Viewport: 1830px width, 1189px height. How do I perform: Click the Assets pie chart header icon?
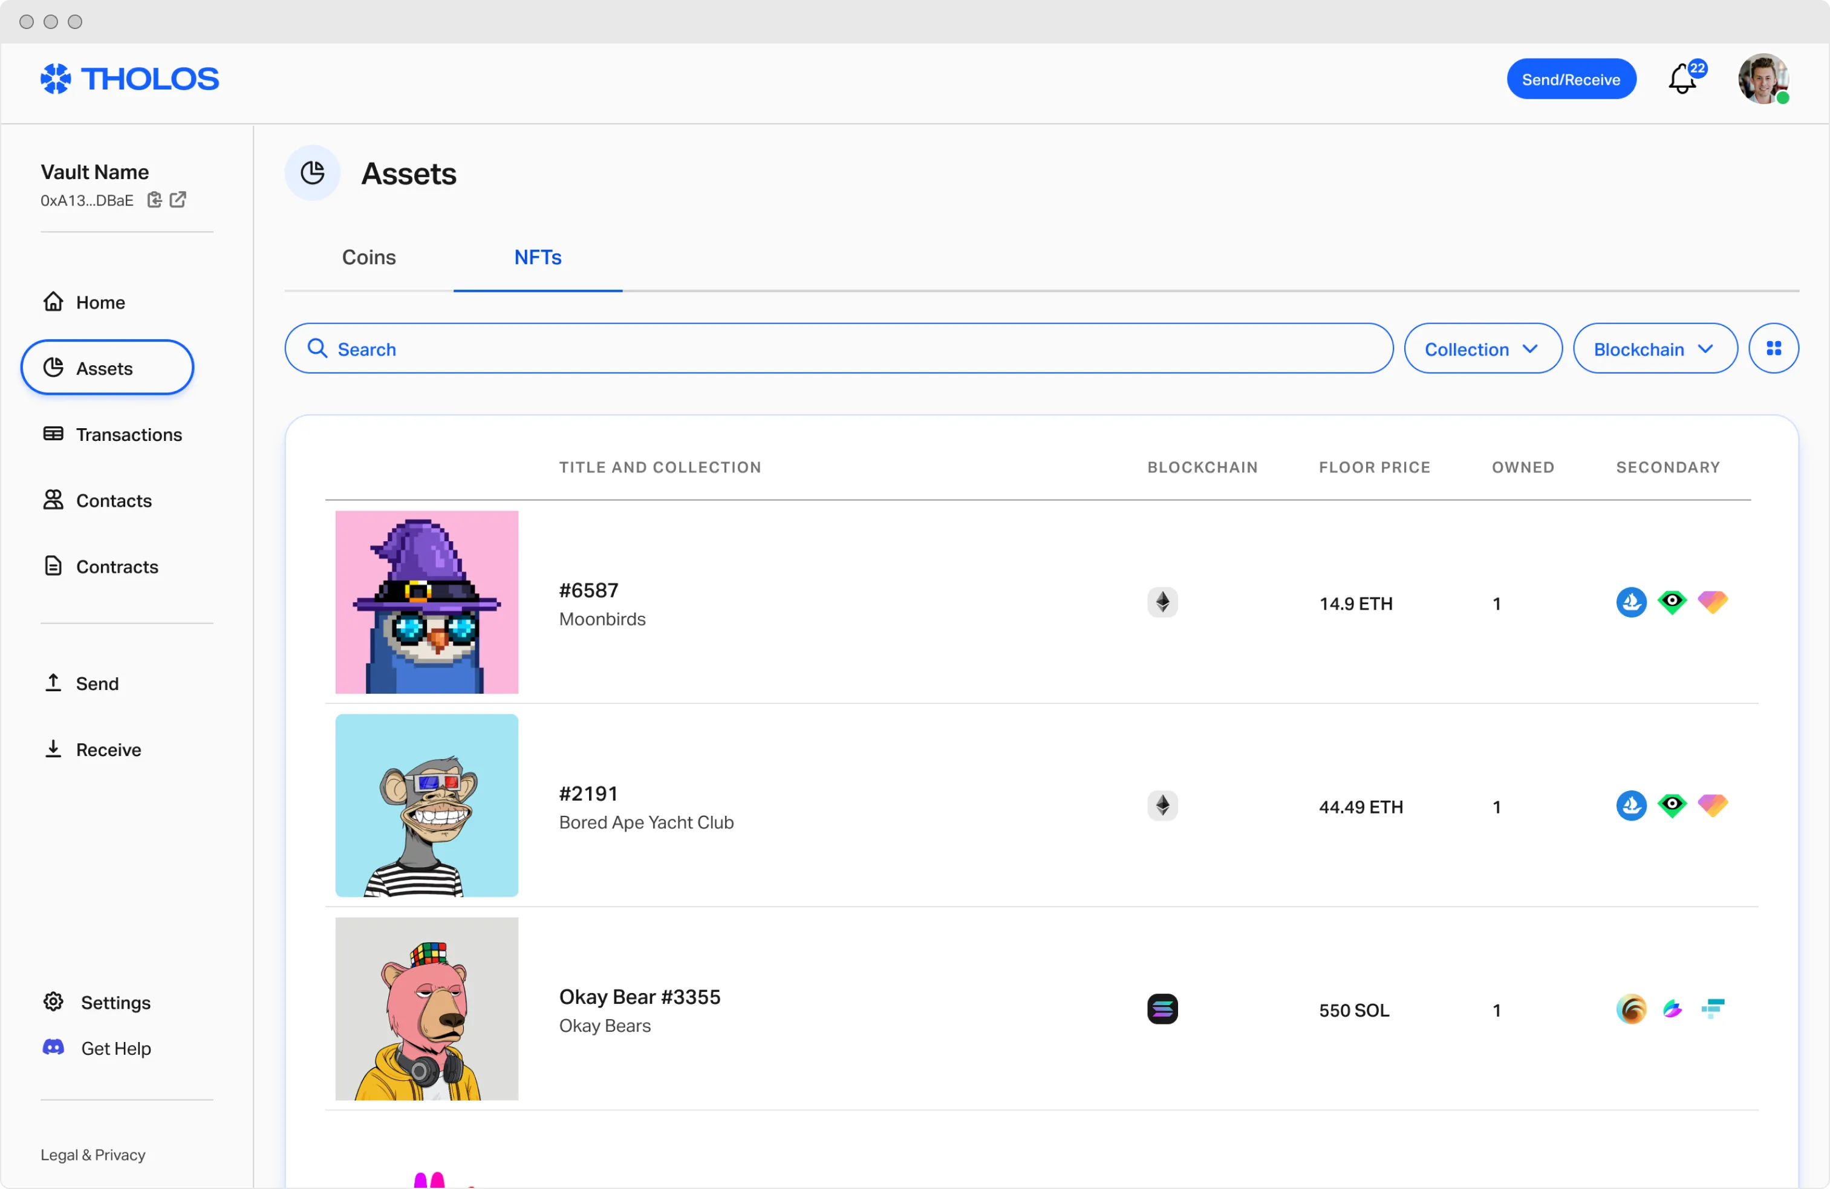312,173
